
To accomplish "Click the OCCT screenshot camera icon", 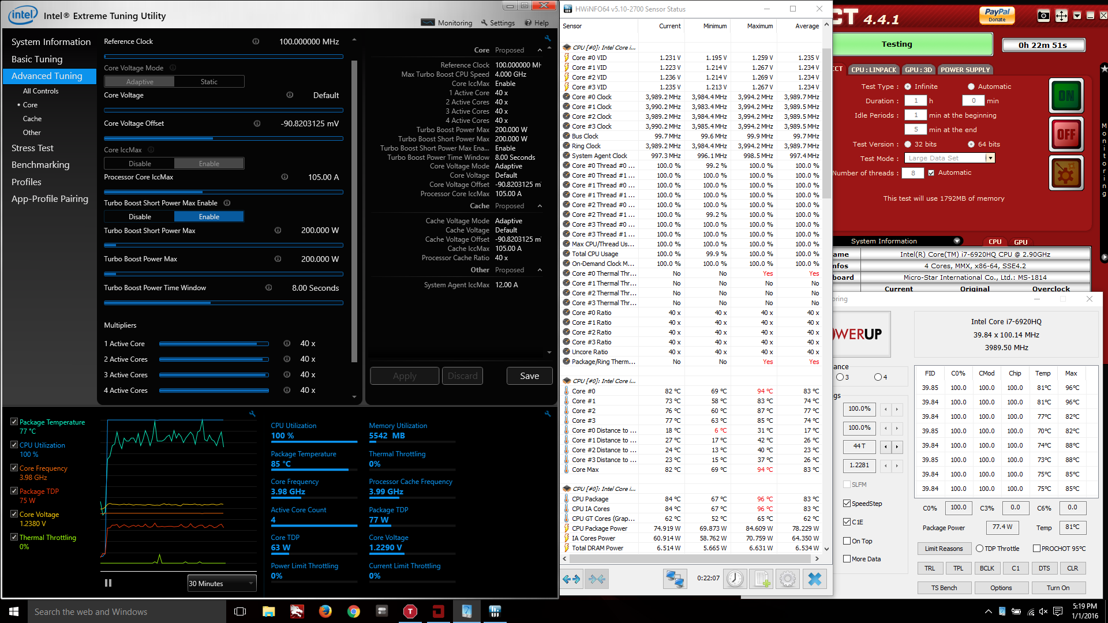I will tap(1043, 16).
